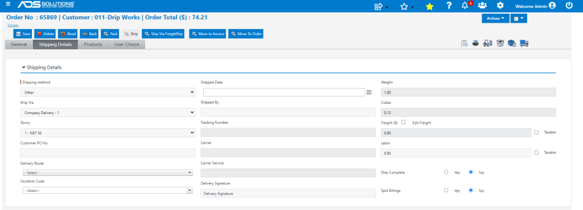
Task: Click the Admin user profile icon
Action: [552, 6]
